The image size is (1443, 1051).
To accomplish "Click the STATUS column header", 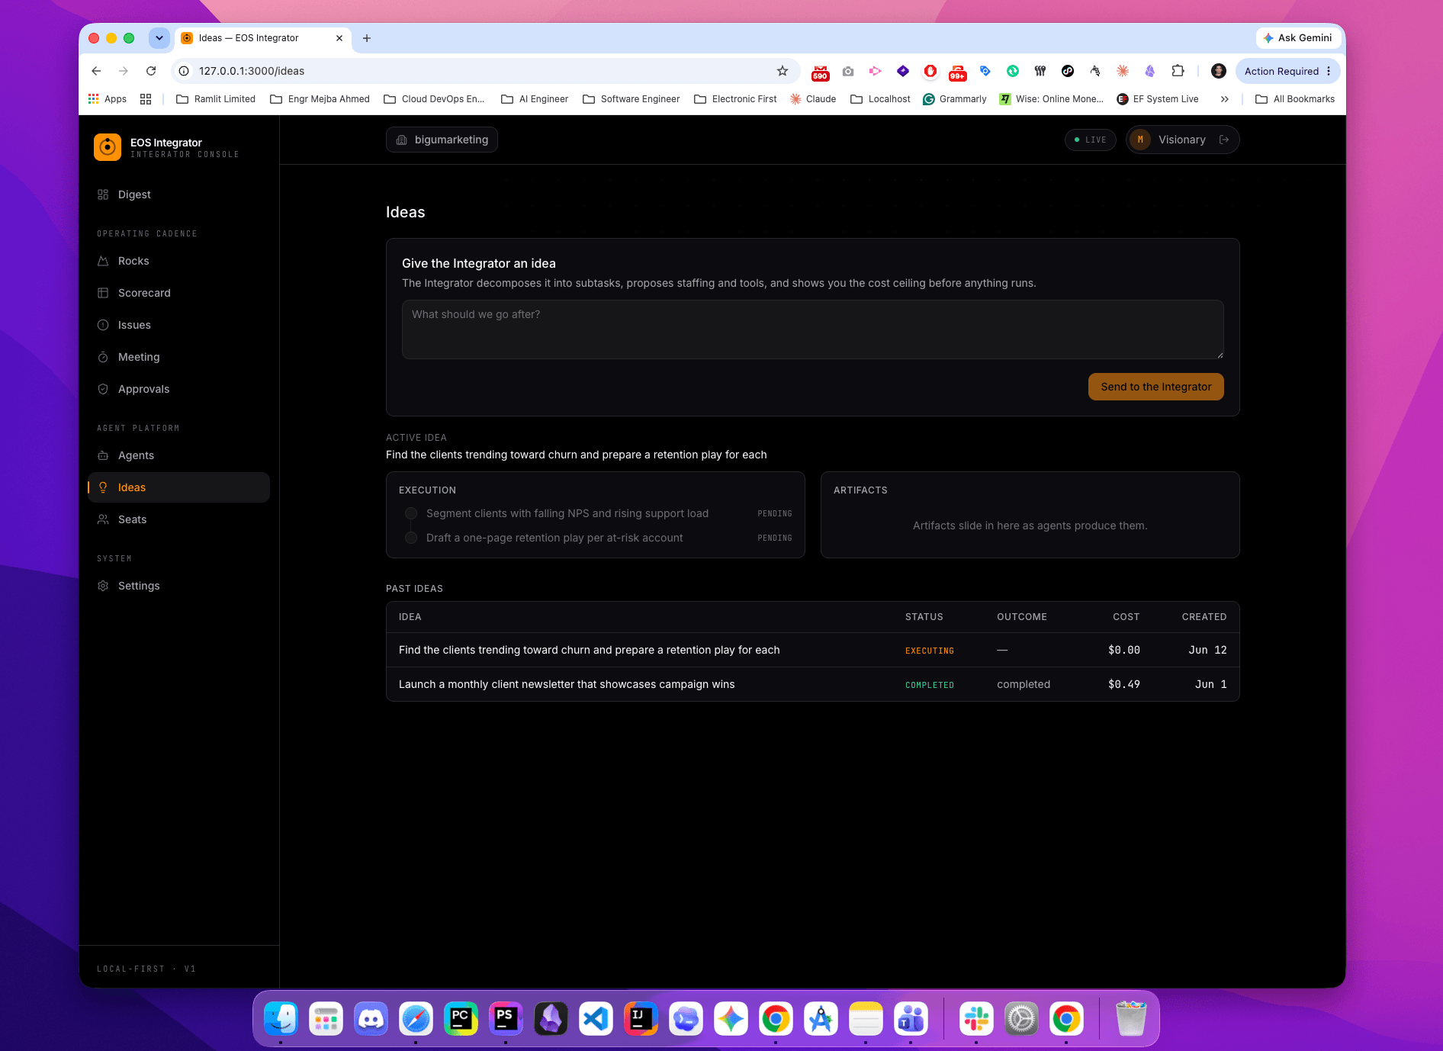I will (924, 617).
